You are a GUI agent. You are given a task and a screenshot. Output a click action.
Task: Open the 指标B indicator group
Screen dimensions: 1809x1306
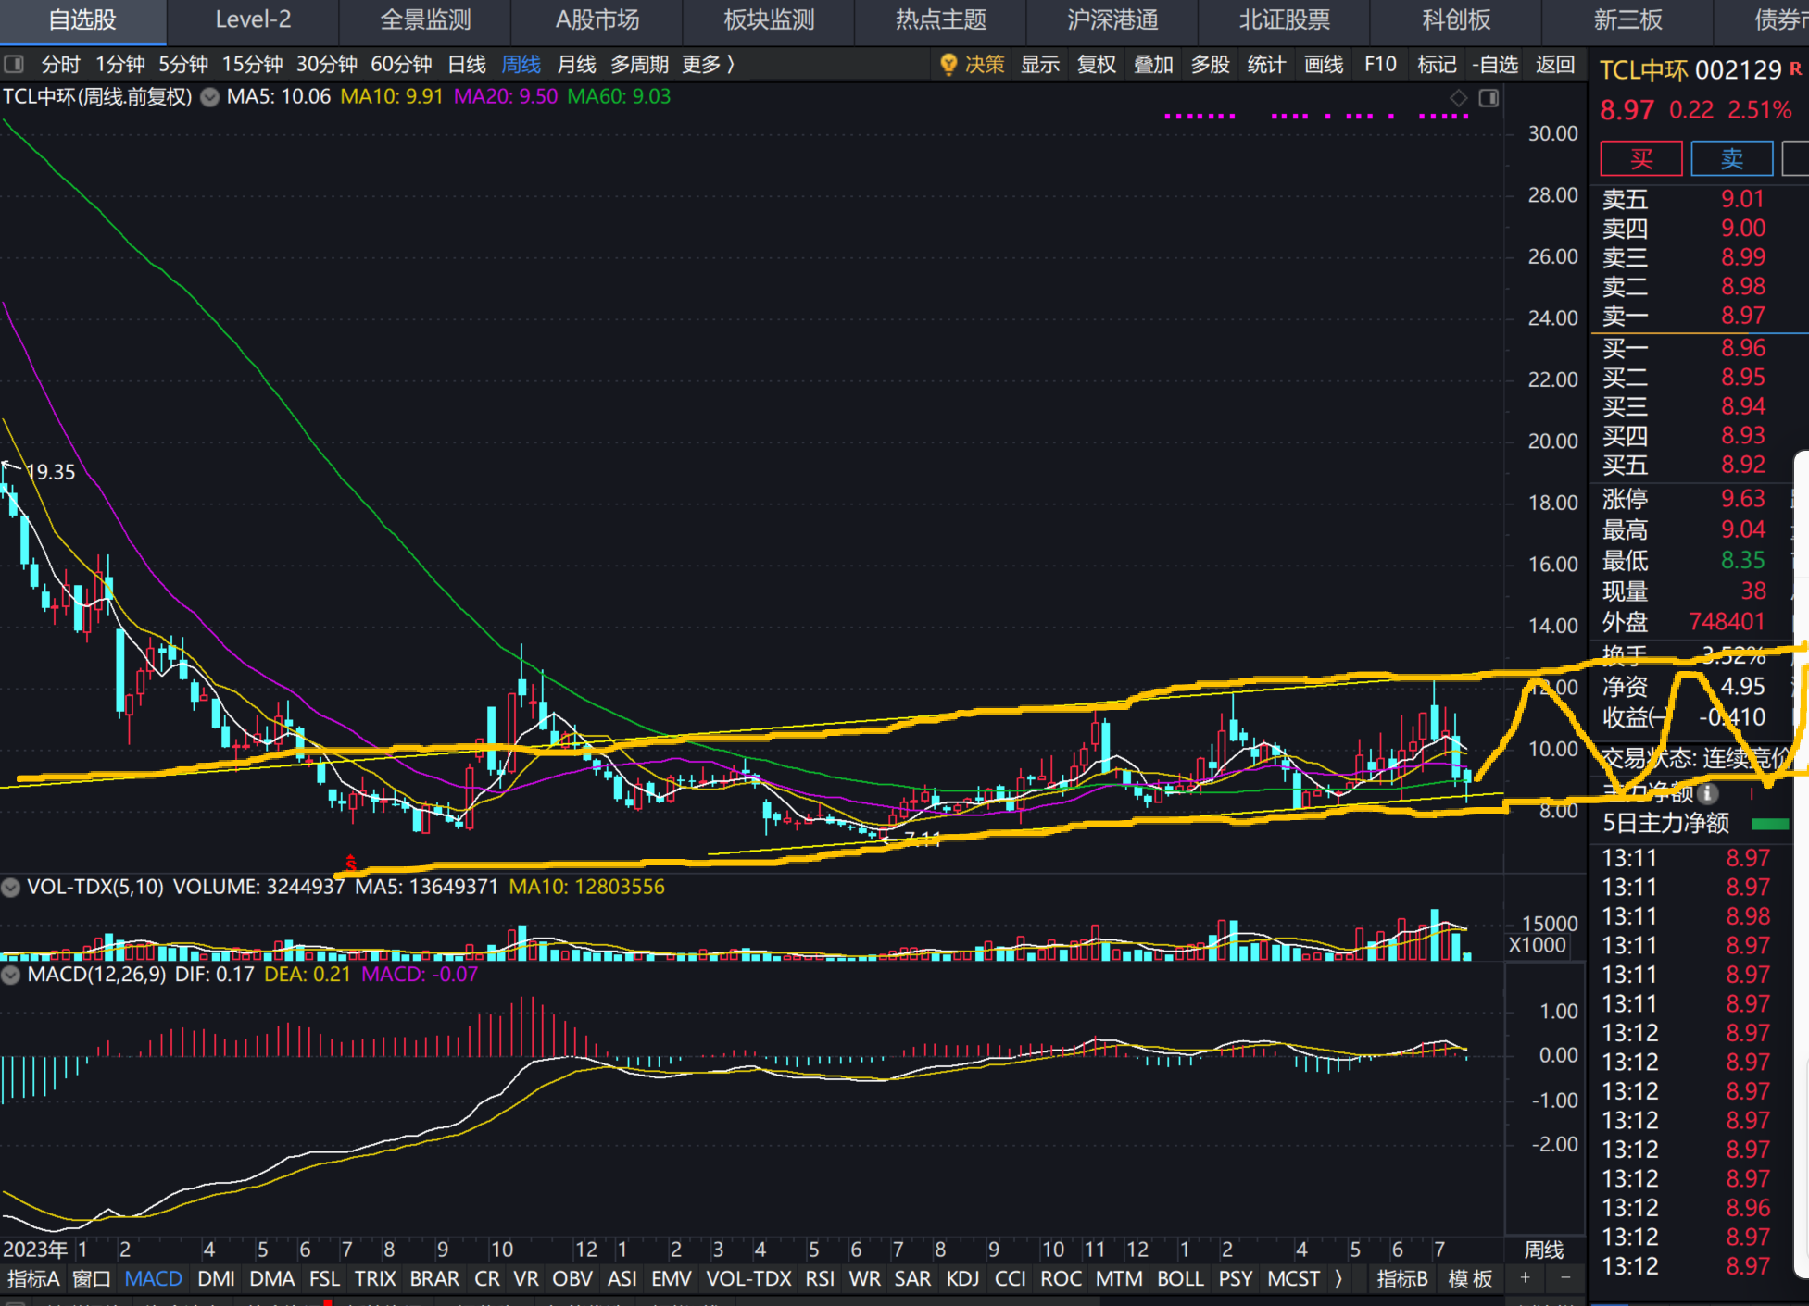pos(1402,1278)
